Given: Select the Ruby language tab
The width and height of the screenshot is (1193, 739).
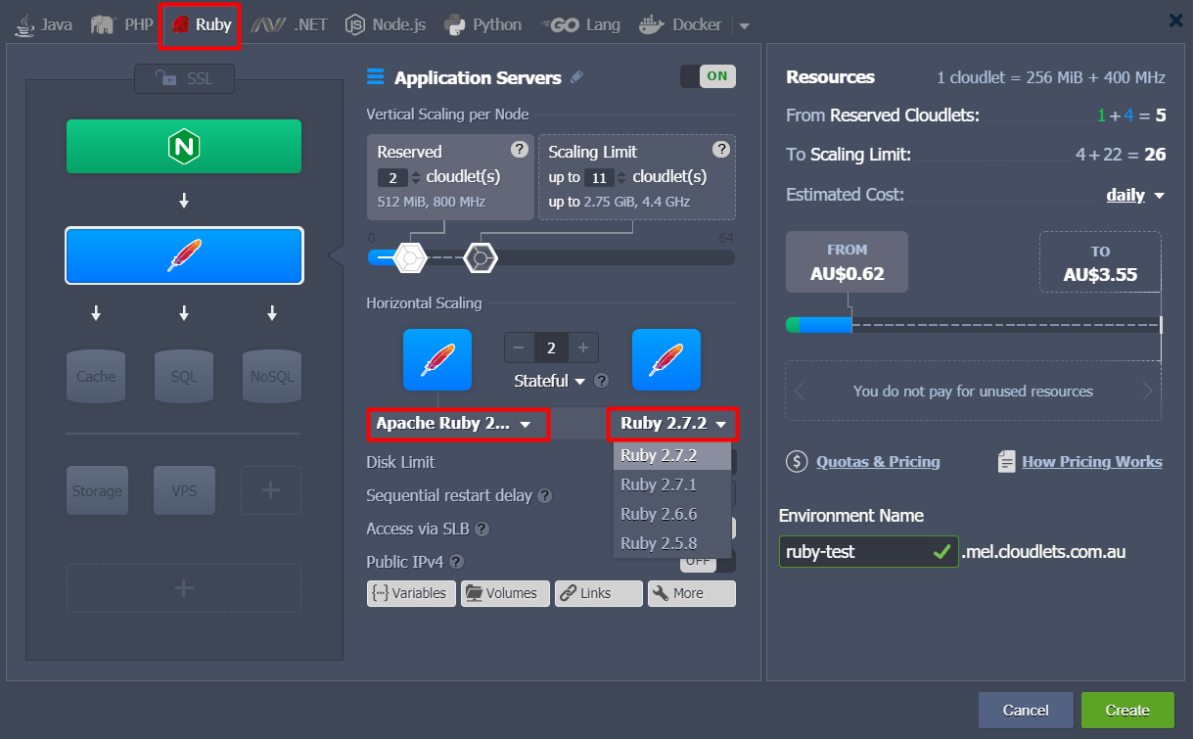Looking at the screenshot, I should [201, 24].
